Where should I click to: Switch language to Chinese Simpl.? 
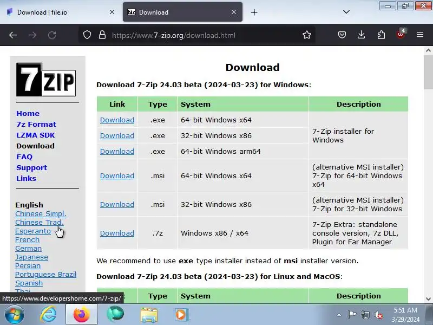point(41,213)
